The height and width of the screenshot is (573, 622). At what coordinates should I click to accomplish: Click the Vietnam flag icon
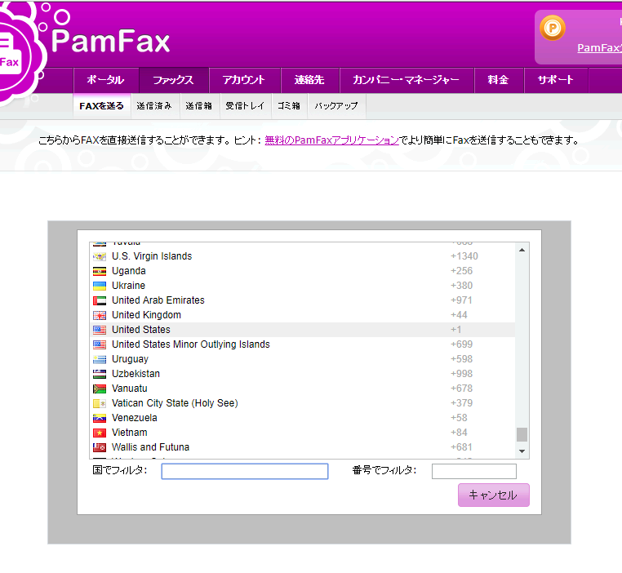(x=100, y=433)
